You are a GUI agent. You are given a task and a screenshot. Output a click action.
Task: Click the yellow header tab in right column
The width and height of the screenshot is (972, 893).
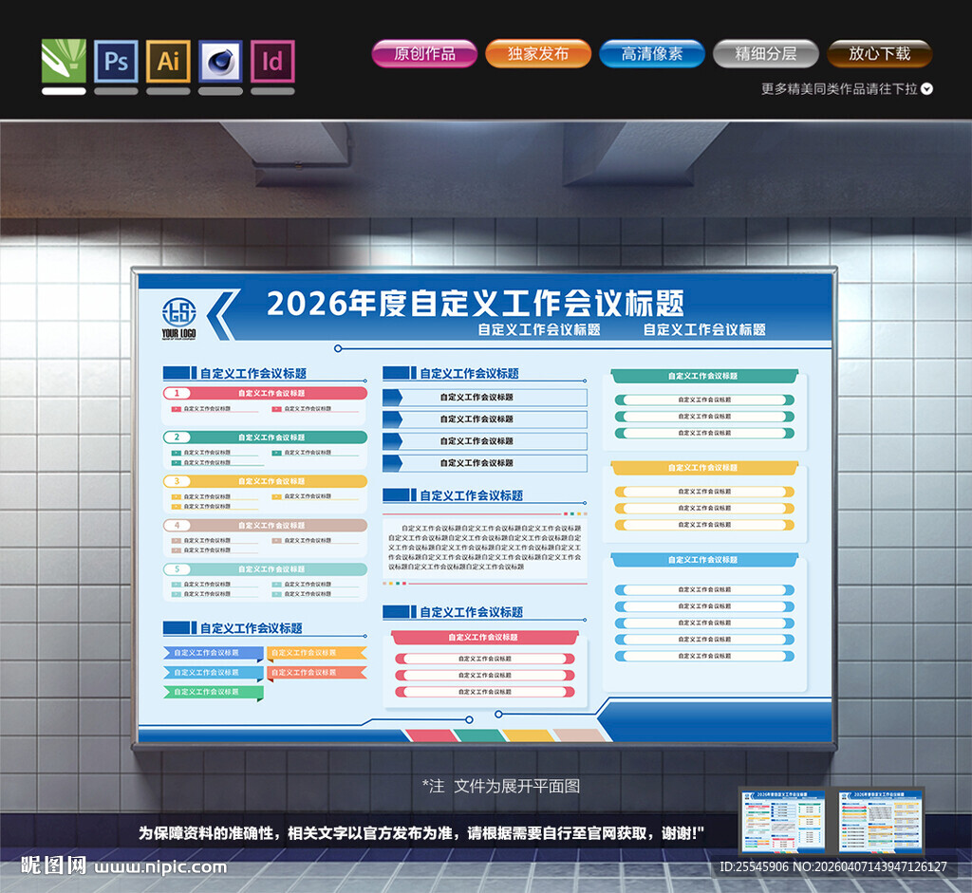pos(704,468)
